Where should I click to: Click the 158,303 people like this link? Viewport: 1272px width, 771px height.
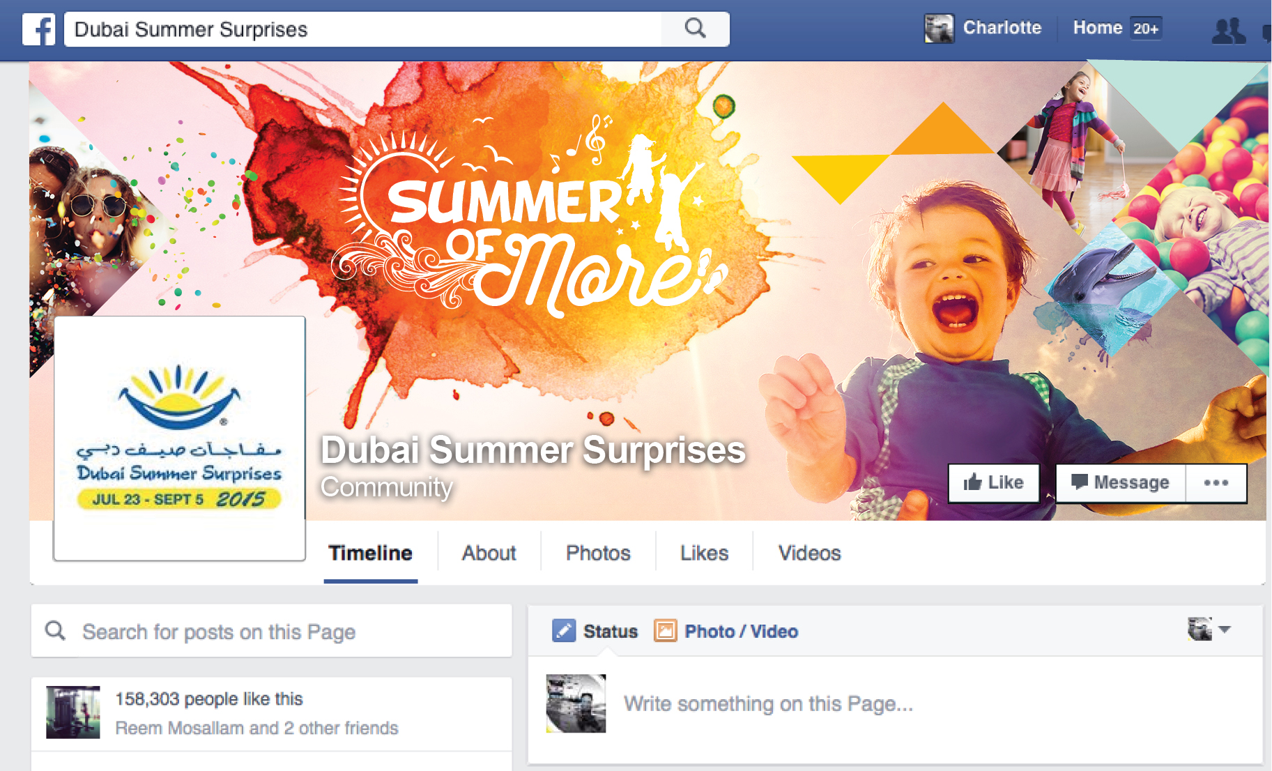click(209, 699)
